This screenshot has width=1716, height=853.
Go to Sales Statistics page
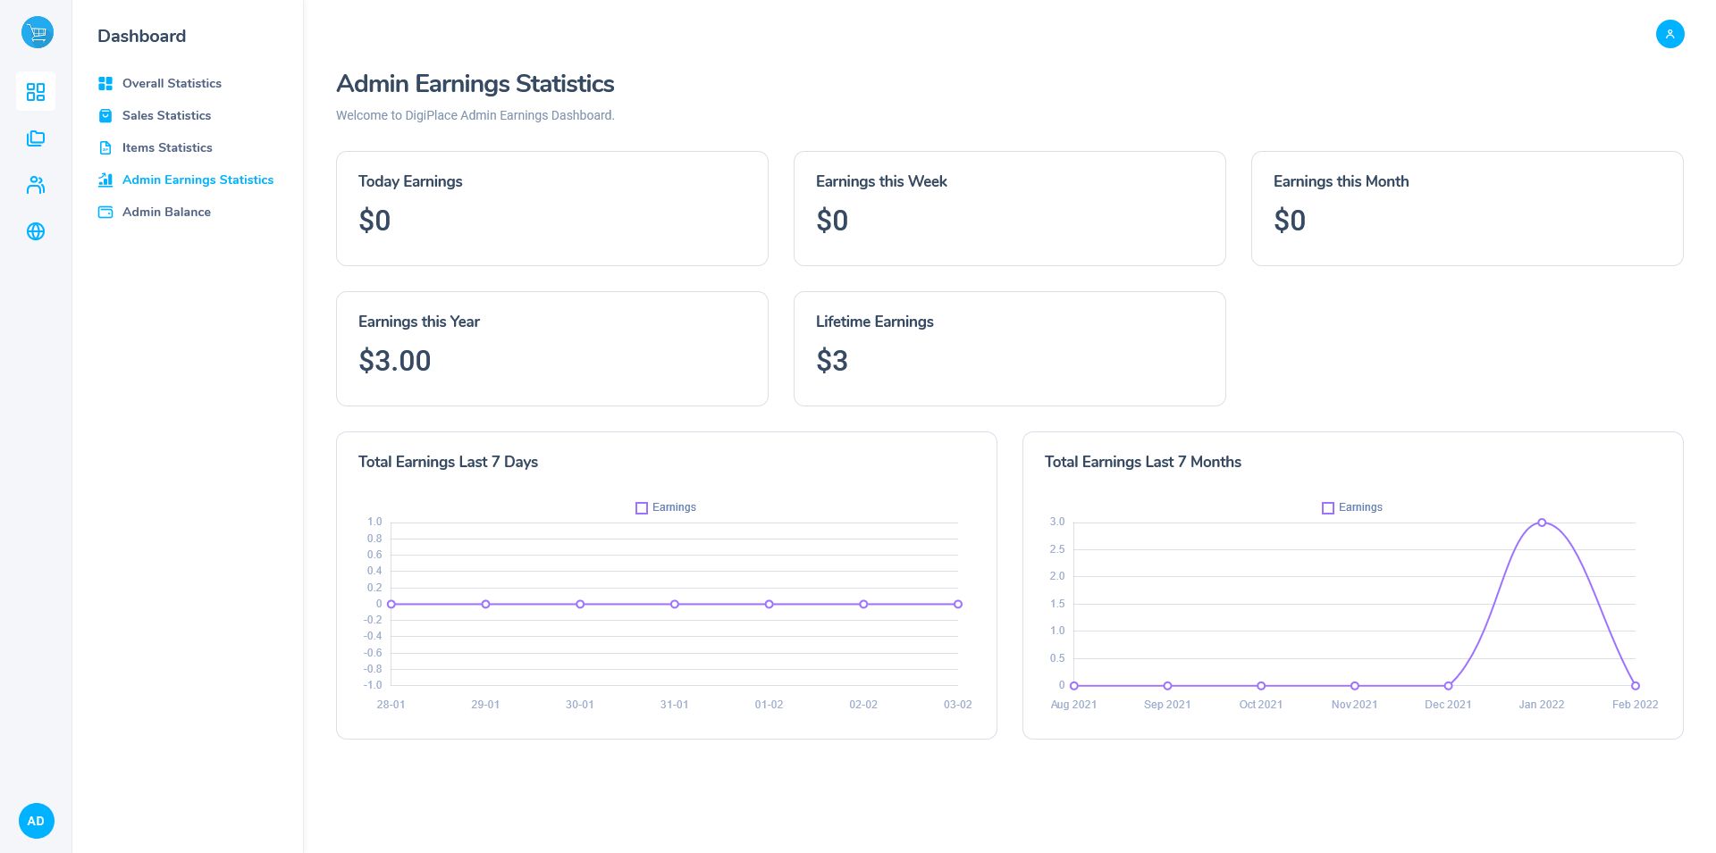166,115
